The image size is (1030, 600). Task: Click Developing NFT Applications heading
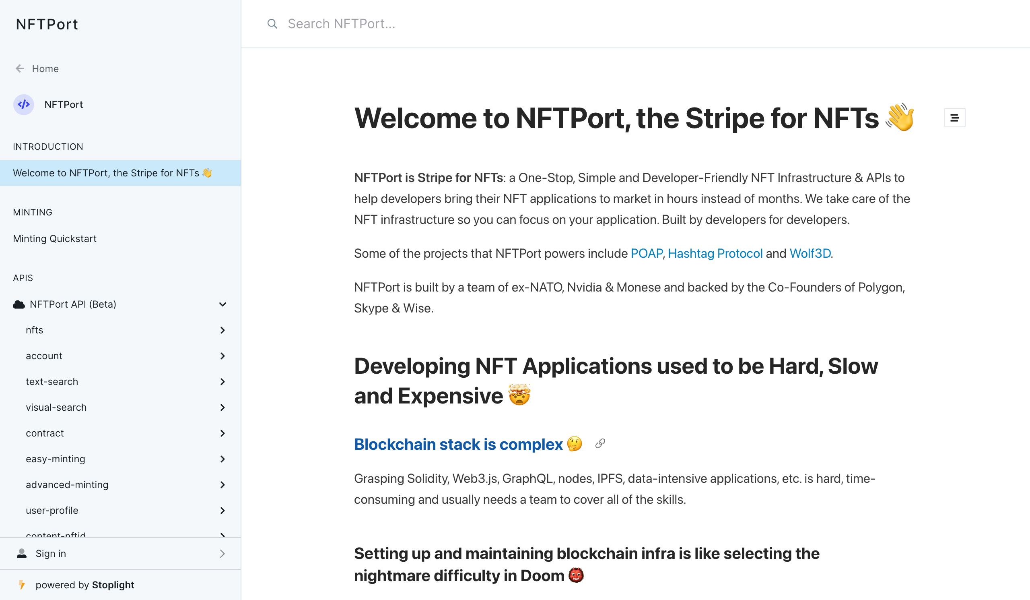coord(616,381)
